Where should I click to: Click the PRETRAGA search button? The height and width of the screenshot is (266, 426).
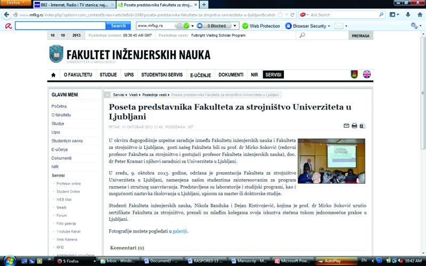pos(361,36)
